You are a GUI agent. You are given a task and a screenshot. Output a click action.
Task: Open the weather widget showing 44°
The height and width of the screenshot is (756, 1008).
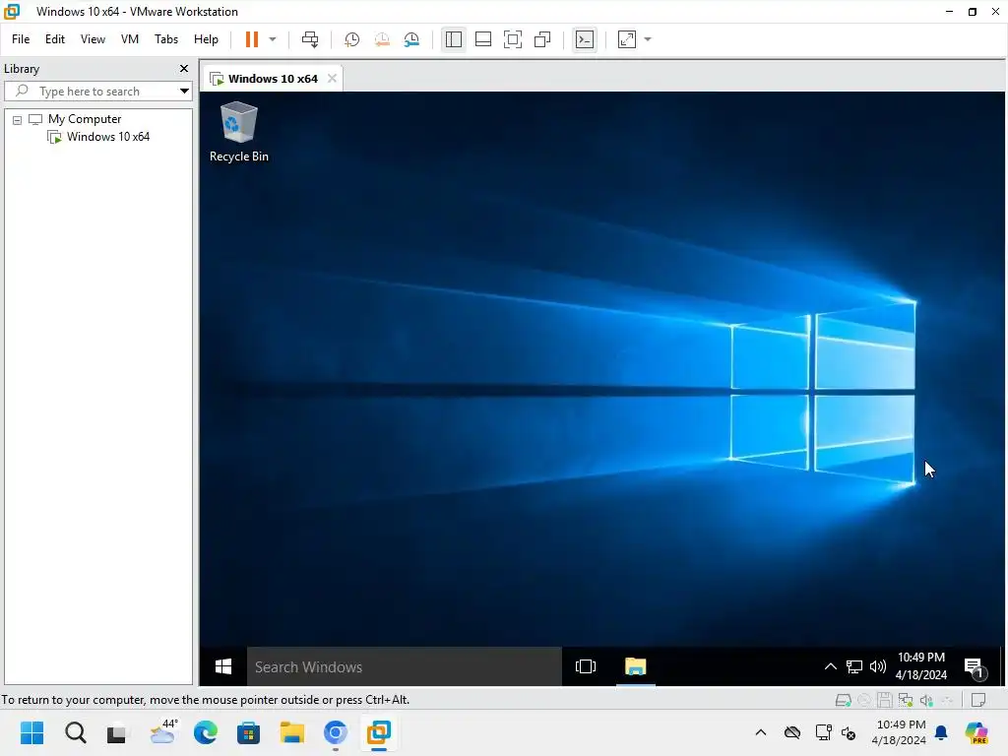click(162, 732)
